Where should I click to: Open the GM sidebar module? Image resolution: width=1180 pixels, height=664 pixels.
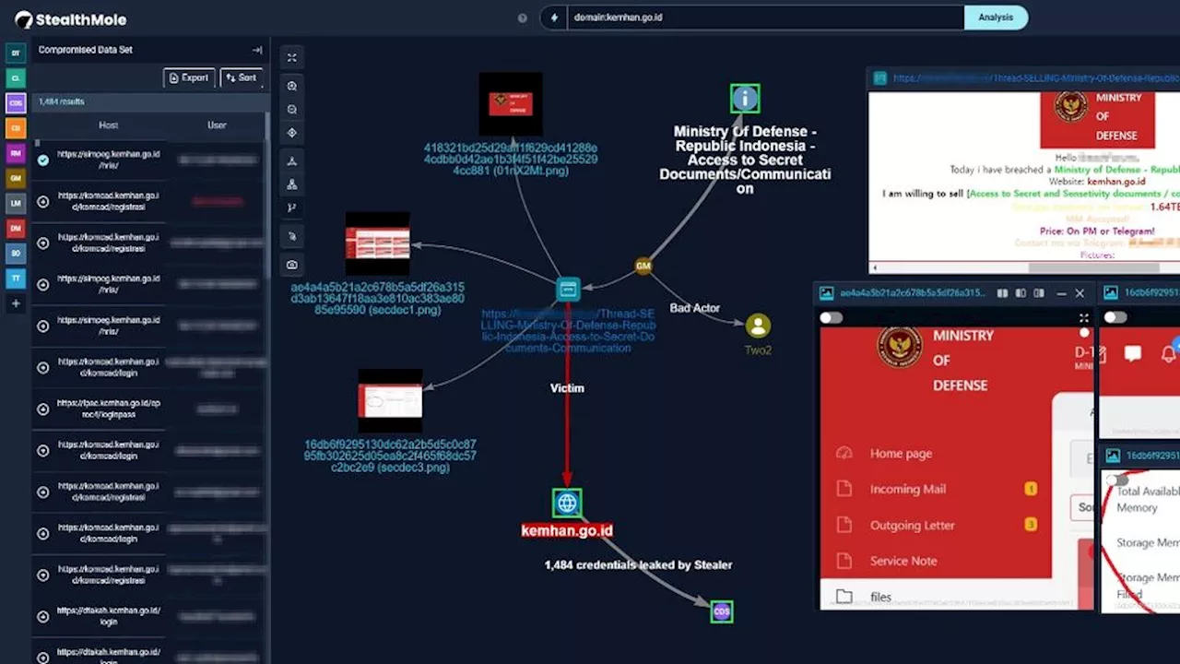(x=15, y=178)
